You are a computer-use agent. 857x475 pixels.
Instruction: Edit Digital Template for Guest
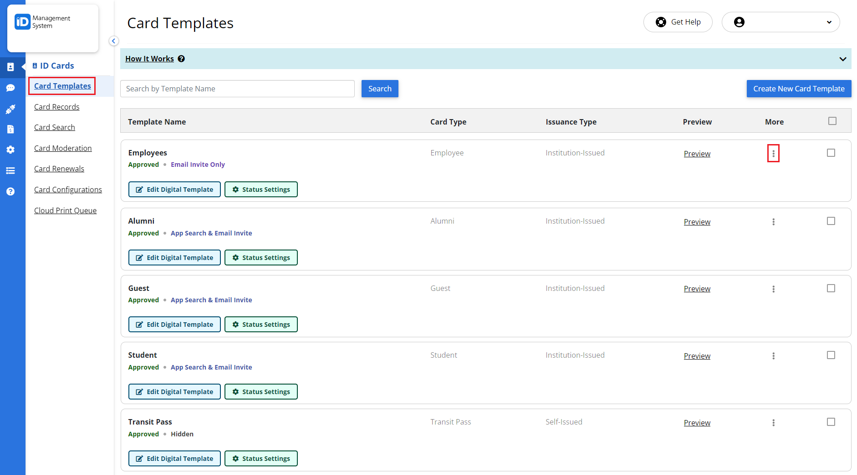click(174, 325)
